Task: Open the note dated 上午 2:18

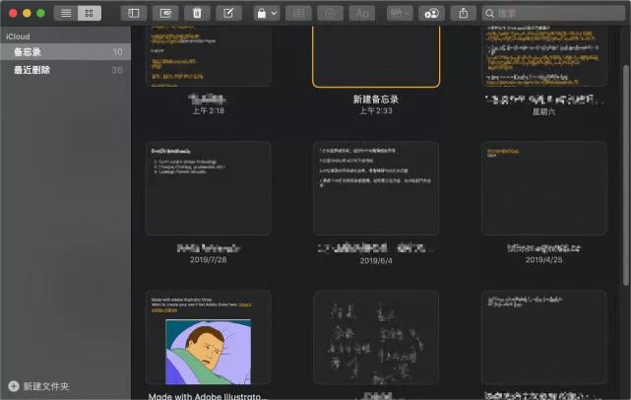Action: click(208, 56)
